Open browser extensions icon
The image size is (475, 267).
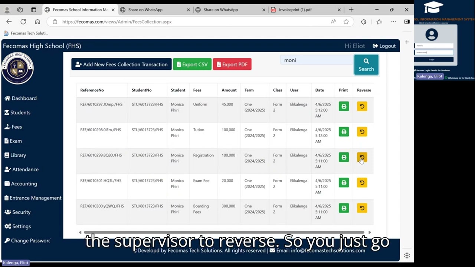click(363, 22)
